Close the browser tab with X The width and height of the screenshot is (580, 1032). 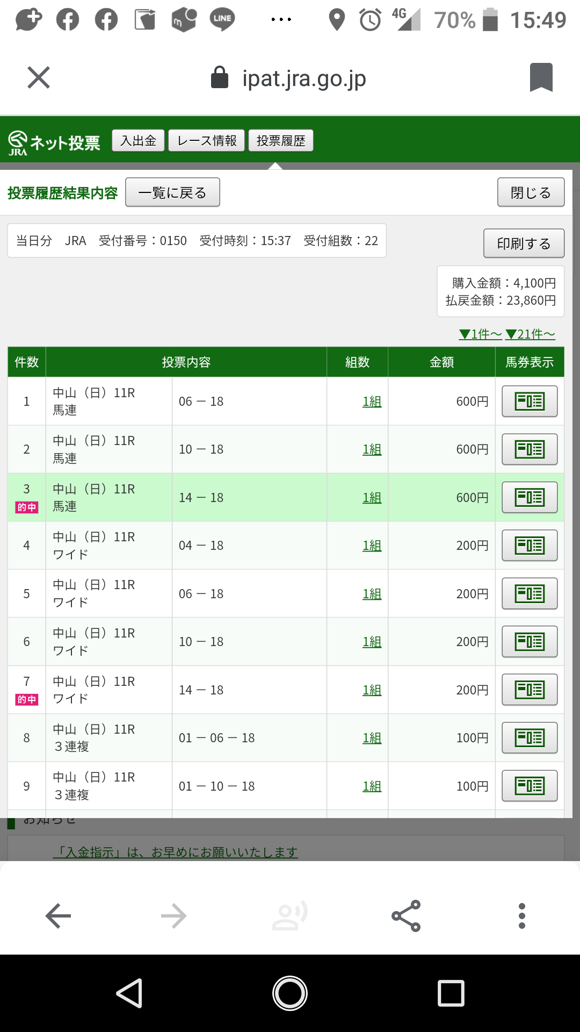[x=39, y=78]
